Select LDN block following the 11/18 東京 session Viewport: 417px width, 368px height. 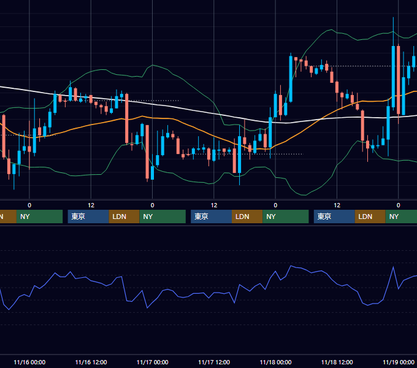pos(370,217)
